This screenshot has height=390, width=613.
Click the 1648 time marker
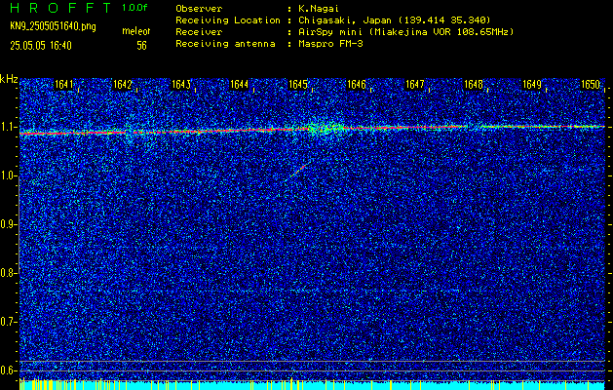coord(474,84)
